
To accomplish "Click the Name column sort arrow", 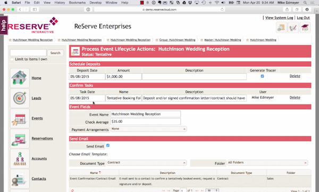I will point(100,172).
